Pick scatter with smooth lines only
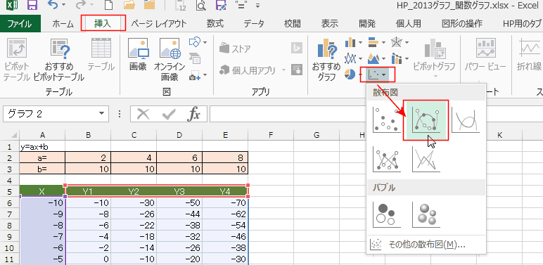Viewport: 543px width, 265px height. tap(466, 120)
